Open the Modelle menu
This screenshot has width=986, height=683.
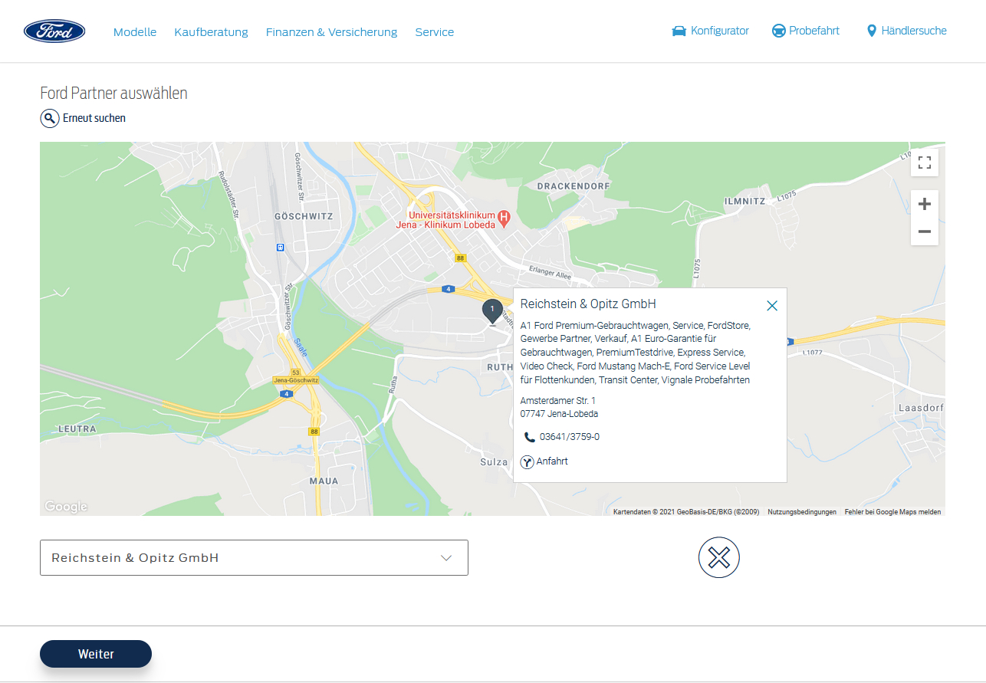[135, 32]
